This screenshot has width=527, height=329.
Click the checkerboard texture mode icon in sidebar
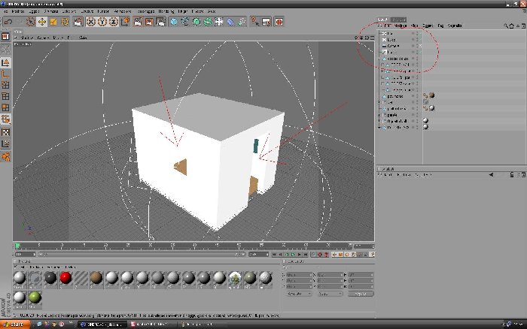coord(6,131)
